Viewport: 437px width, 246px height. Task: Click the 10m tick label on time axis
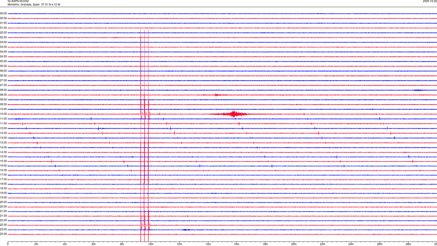tap(151, 244)
